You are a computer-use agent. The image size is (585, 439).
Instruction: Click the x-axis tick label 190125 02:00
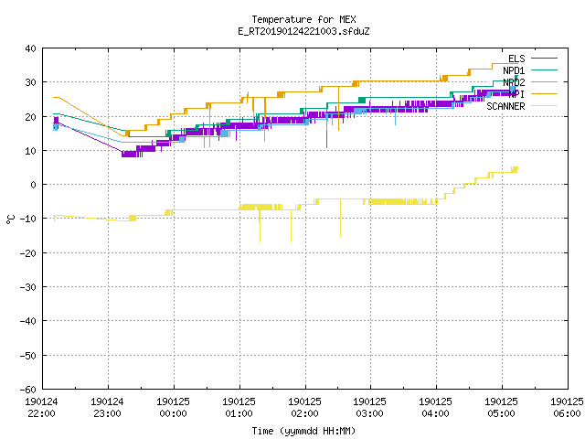coord(304,408)
